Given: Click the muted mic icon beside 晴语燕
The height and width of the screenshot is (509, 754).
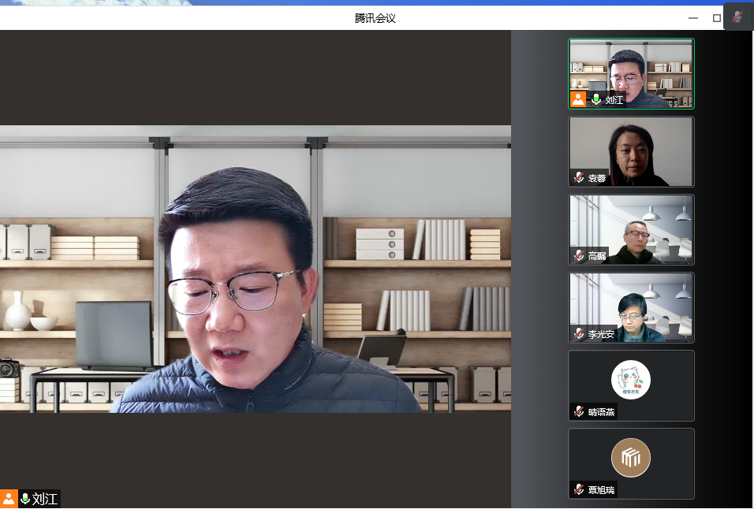Looking at the screenshot, I should [x=579, y=412].
